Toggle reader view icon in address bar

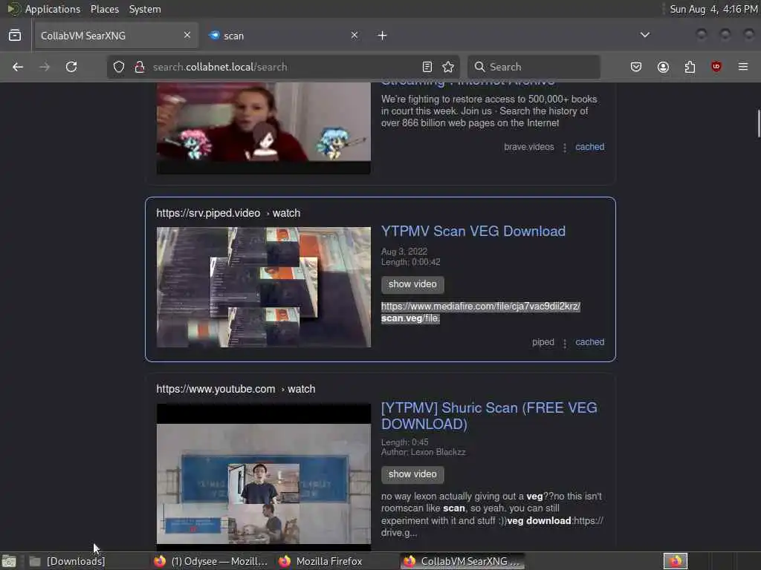click(427, 67)
